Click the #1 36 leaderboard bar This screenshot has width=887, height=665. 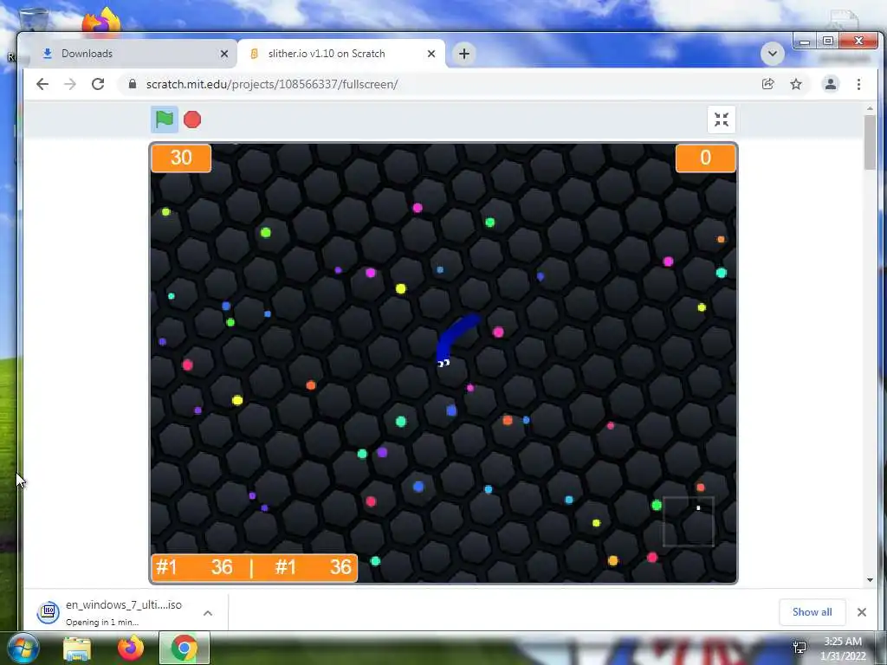pos(254,567)
